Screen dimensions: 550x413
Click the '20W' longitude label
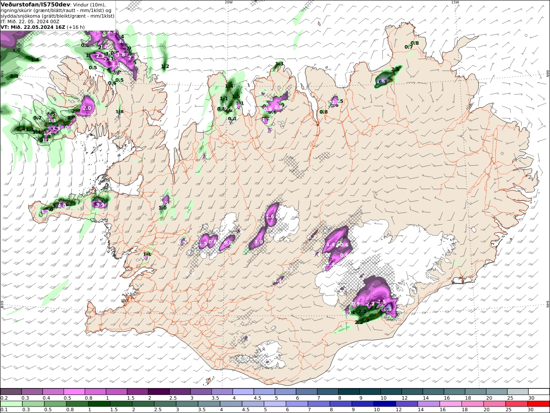(229, 2)
